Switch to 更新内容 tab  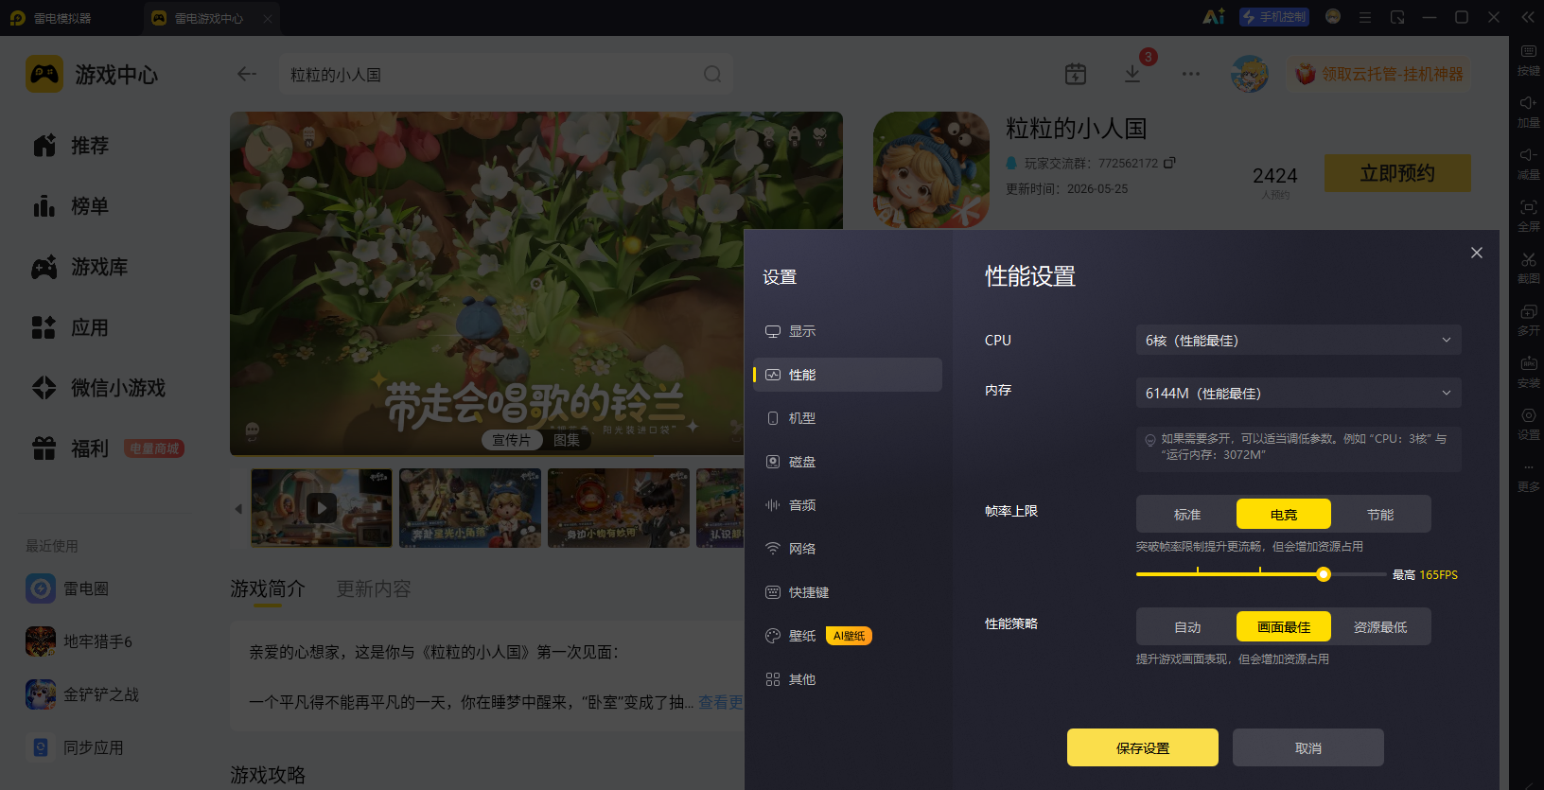(374, 588)
